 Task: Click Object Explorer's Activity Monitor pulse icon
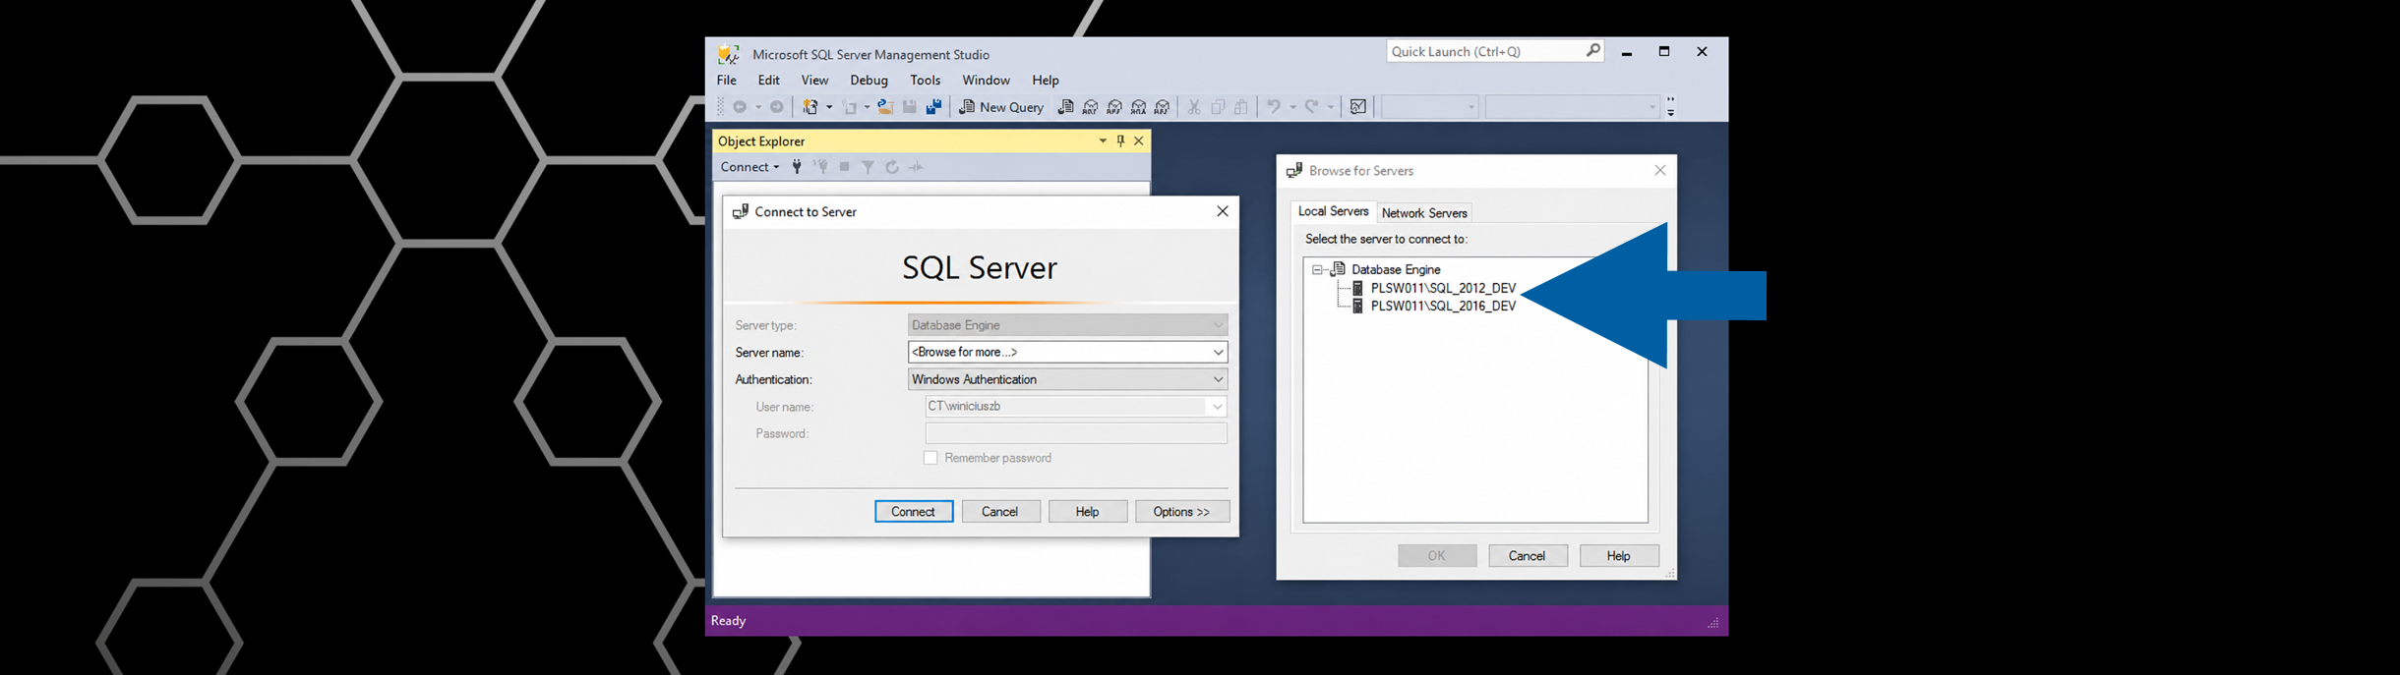(x=916, y=167)
